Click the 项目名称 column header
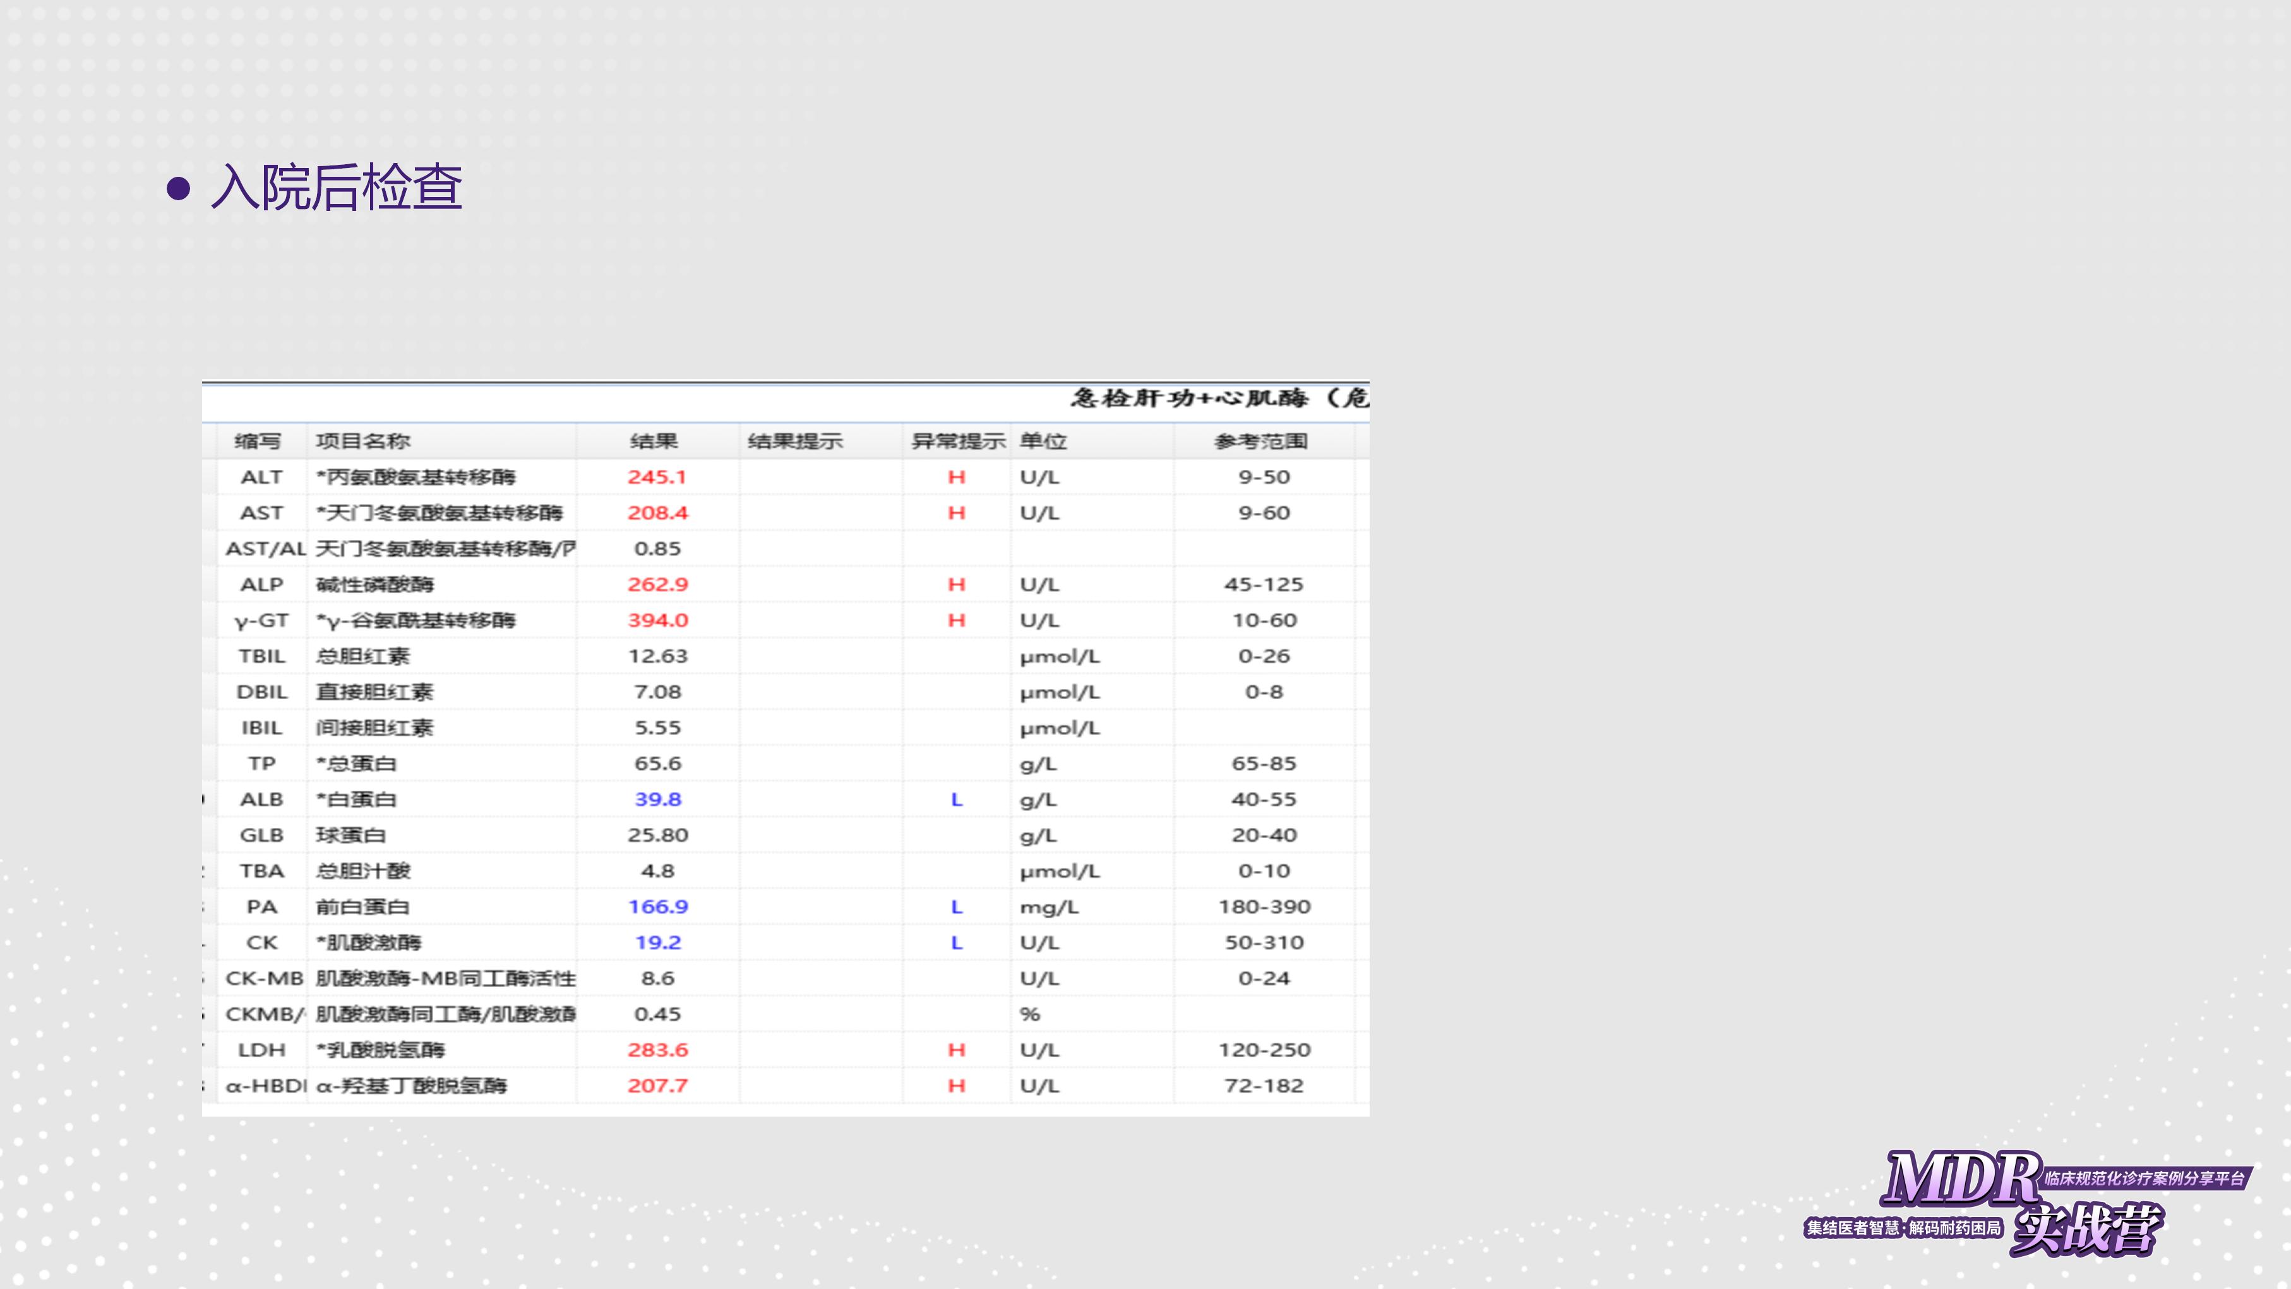2291x1289 pixels. click(363, 441)
